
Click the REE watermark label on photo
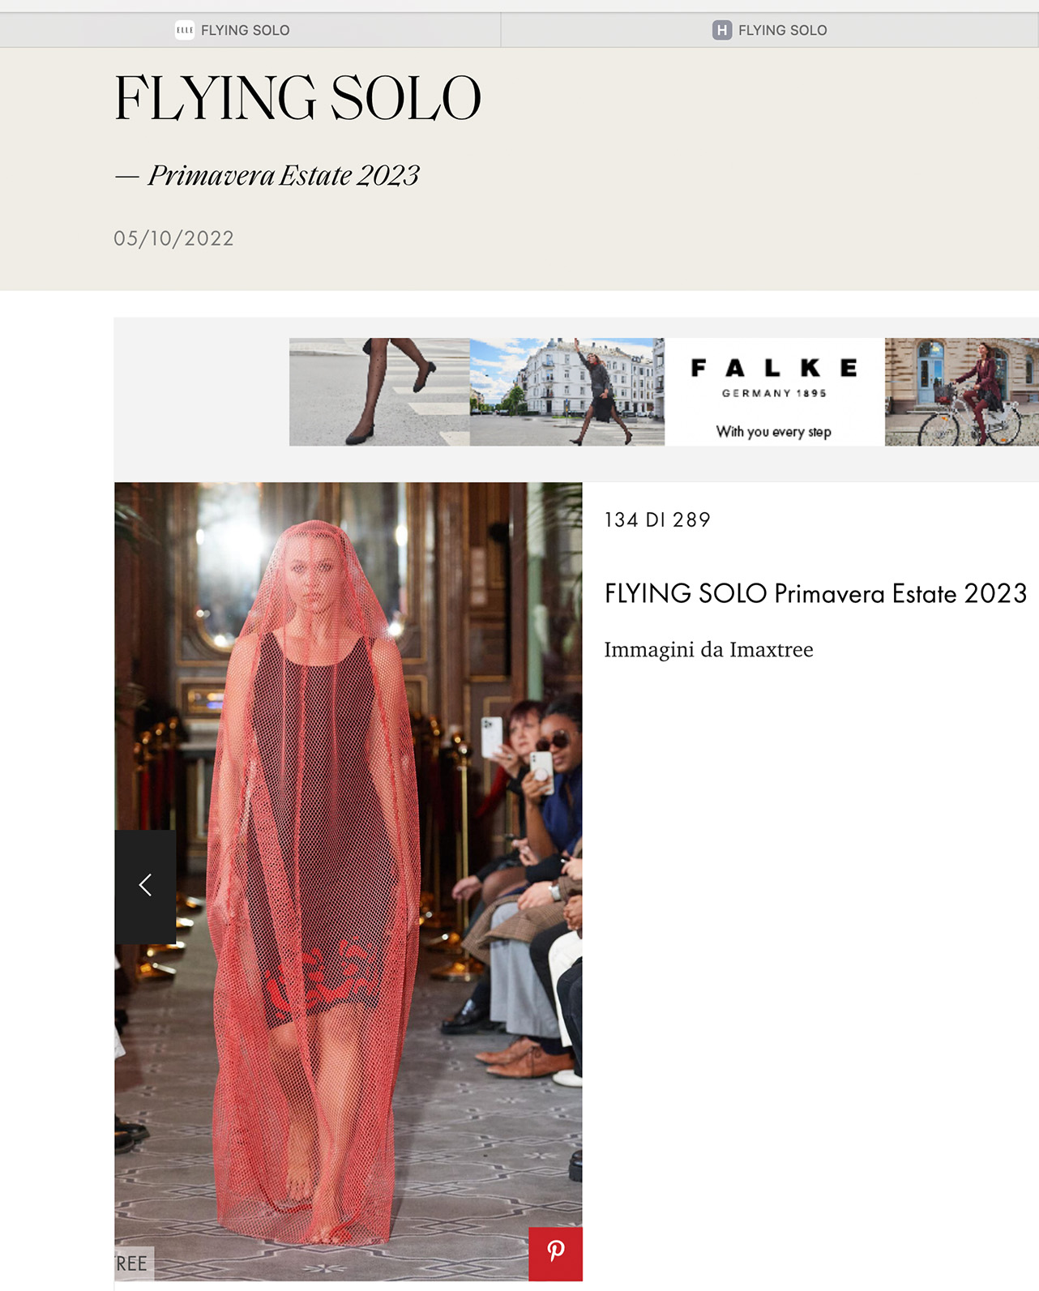coord(132,1263)
